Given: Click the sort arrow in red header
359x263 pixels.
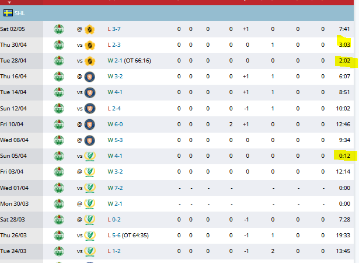Looking at the screenshot, I should pos(9,2).
